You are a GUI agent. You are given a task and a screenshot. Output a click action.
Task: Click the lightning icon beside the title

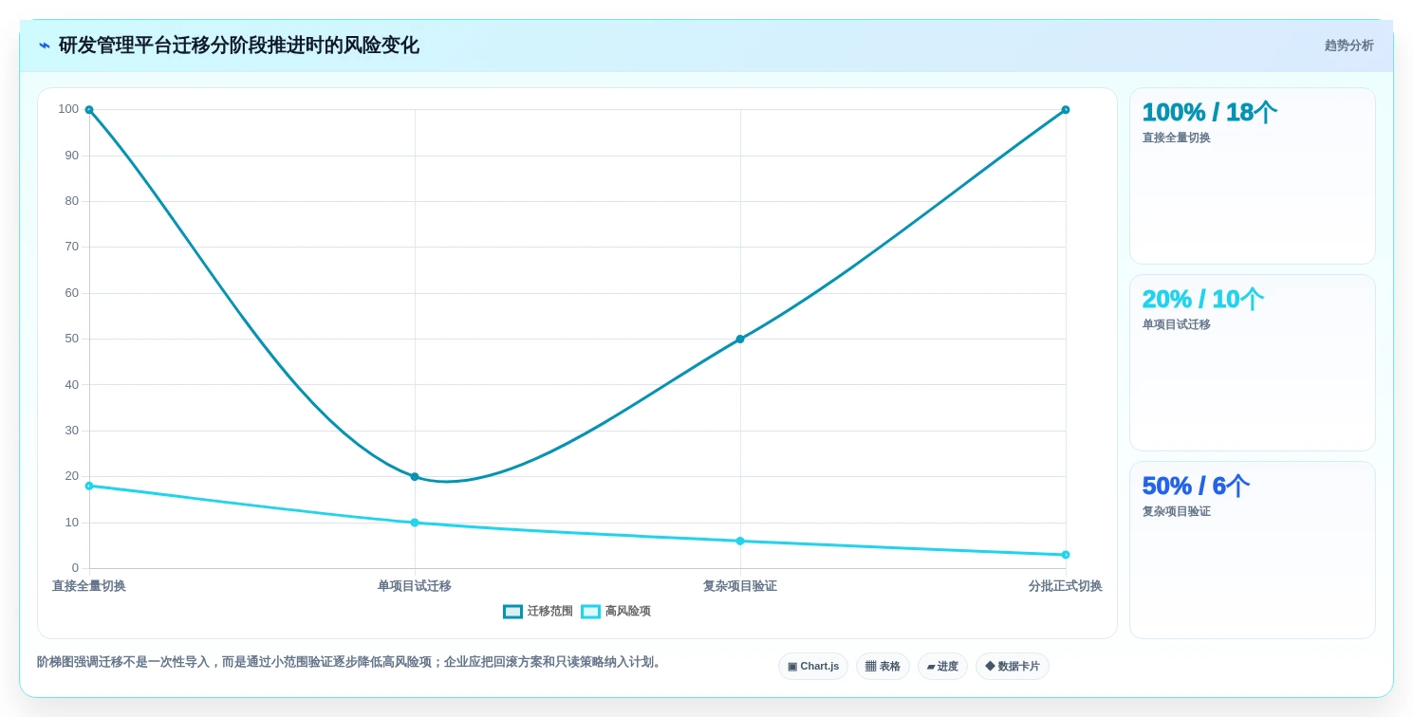coord(45,46)
